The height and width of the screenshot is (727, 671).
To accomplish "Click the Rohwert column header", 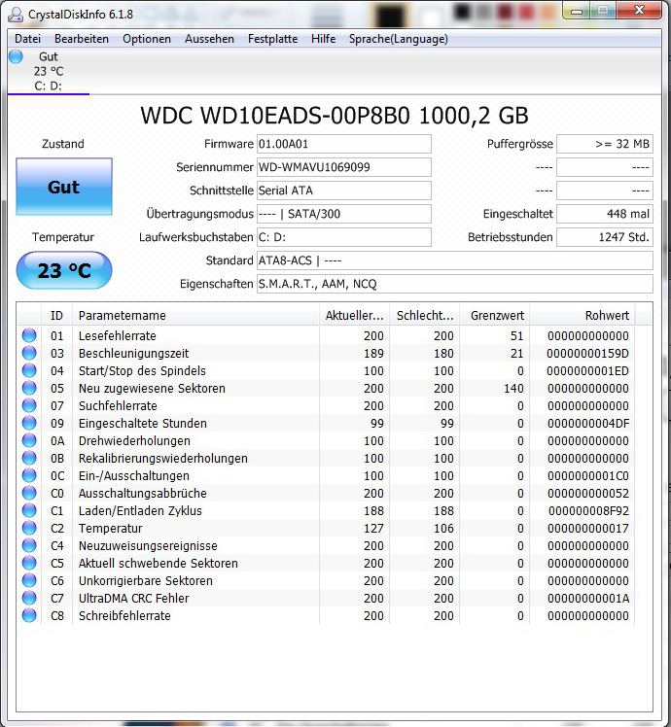I will click(583, 315).
